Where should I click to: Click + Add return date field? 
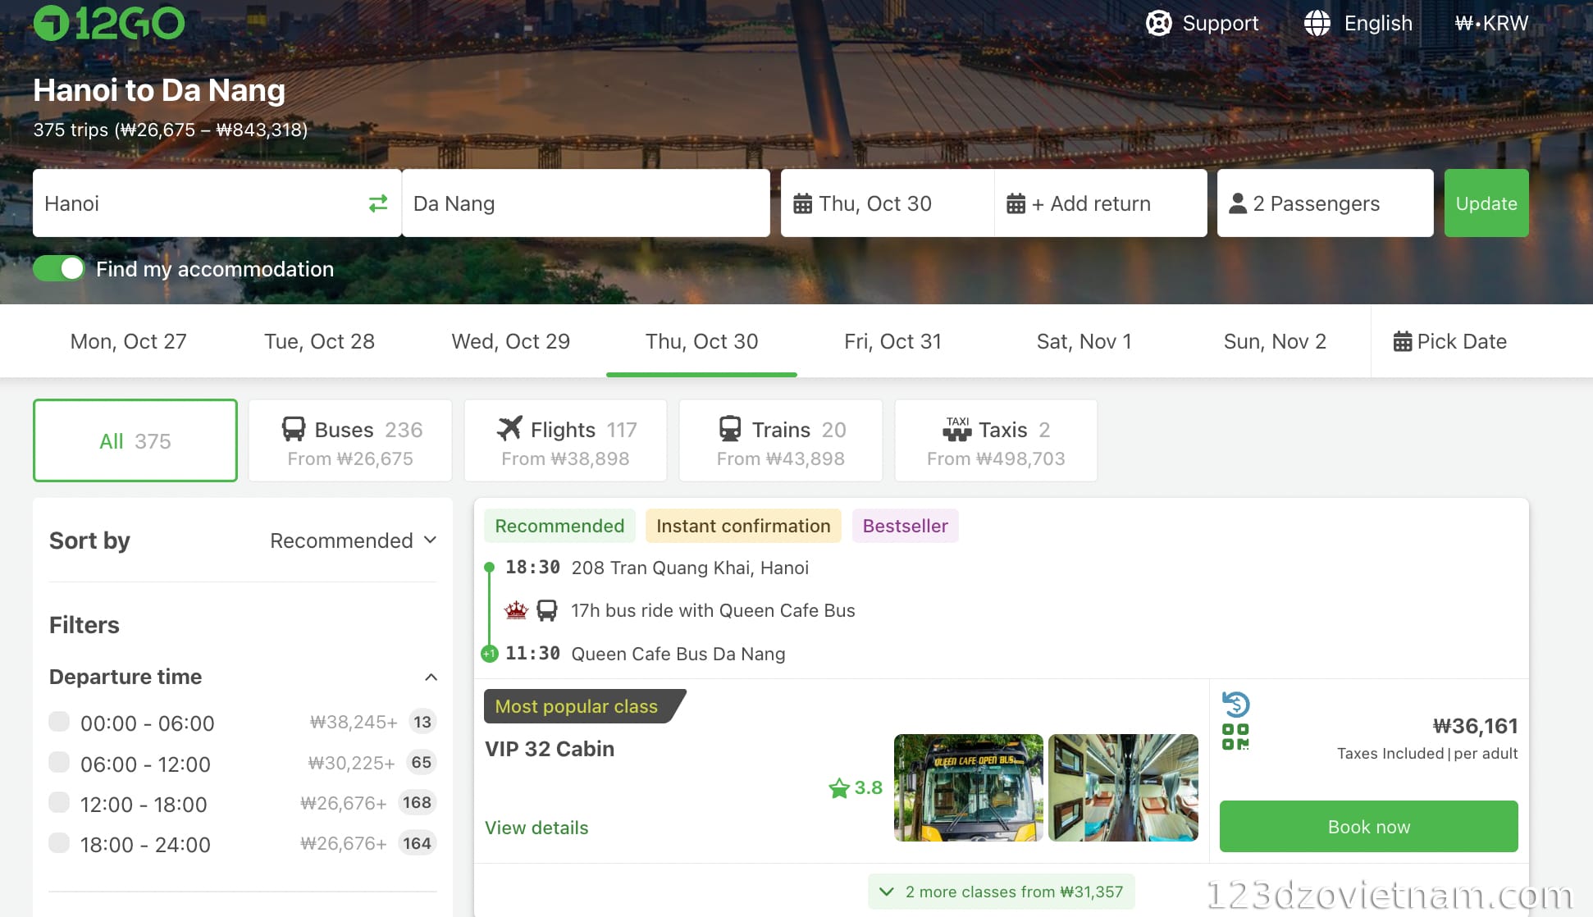pyautogui.click(x=1100, y=203)
